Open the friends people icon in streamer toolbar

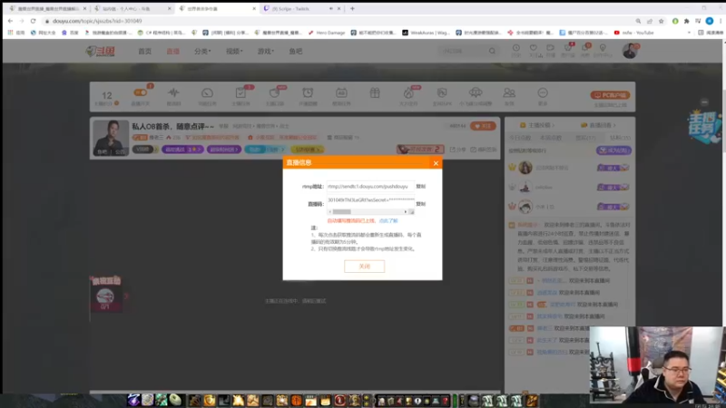(x=509, y=93)
